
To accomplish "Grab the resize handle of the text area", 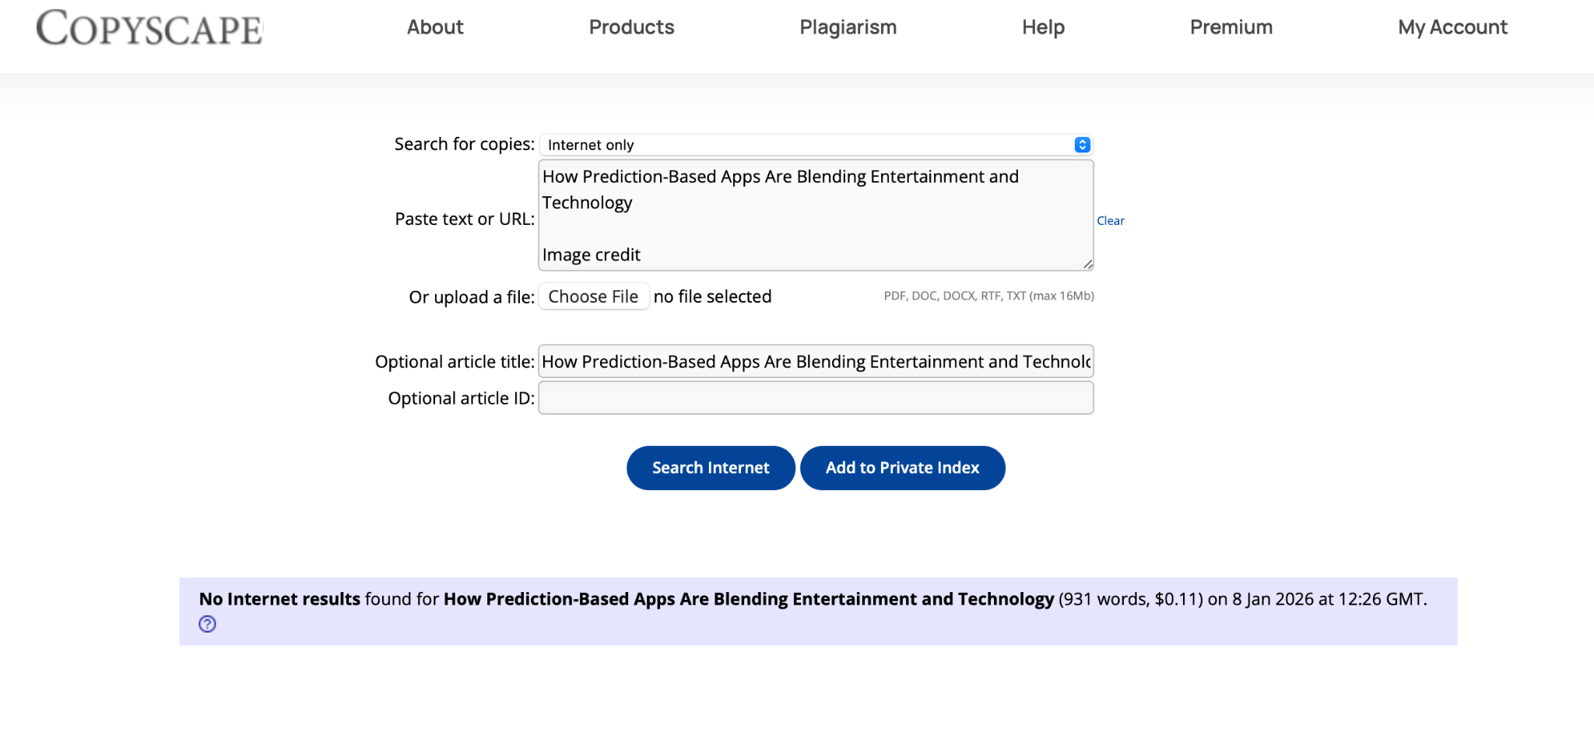I will (1087, 265).
